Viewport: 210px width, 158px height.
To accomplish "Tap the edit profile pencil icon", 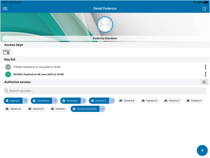I will [x=204, y=9].
